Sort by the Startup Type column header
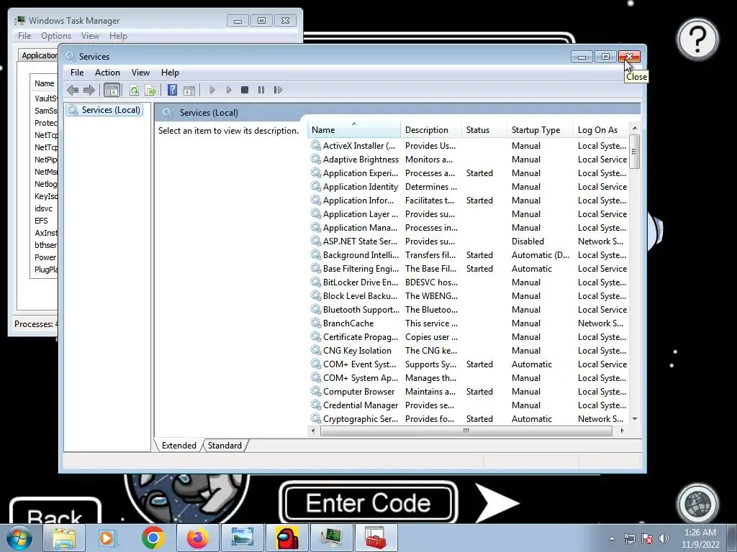737x552 pixels. point(540,130)
